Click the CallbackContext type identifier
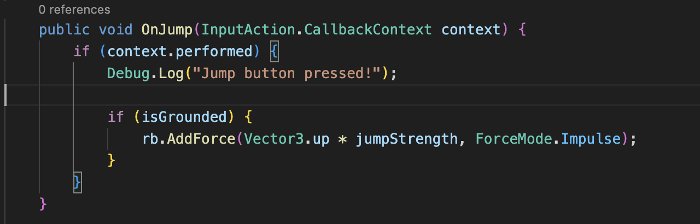 pos(368,30)
